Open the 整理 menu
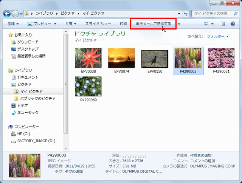 13,24
